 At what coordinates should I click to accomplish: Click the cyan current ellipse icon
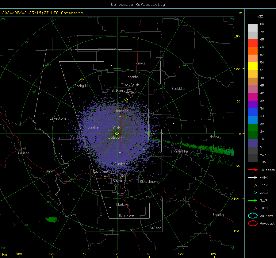[253, 216]
